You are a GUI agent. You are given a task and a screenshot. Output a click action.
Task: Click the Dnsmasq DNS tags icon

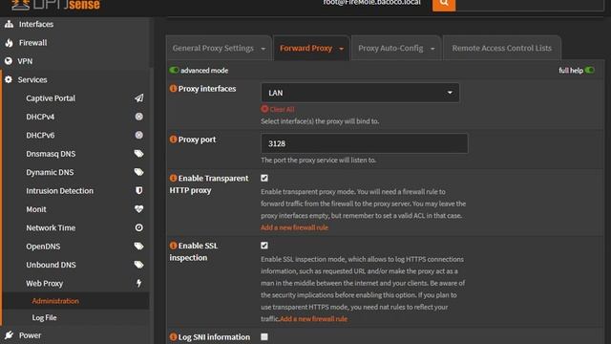[x=139, y=154]
